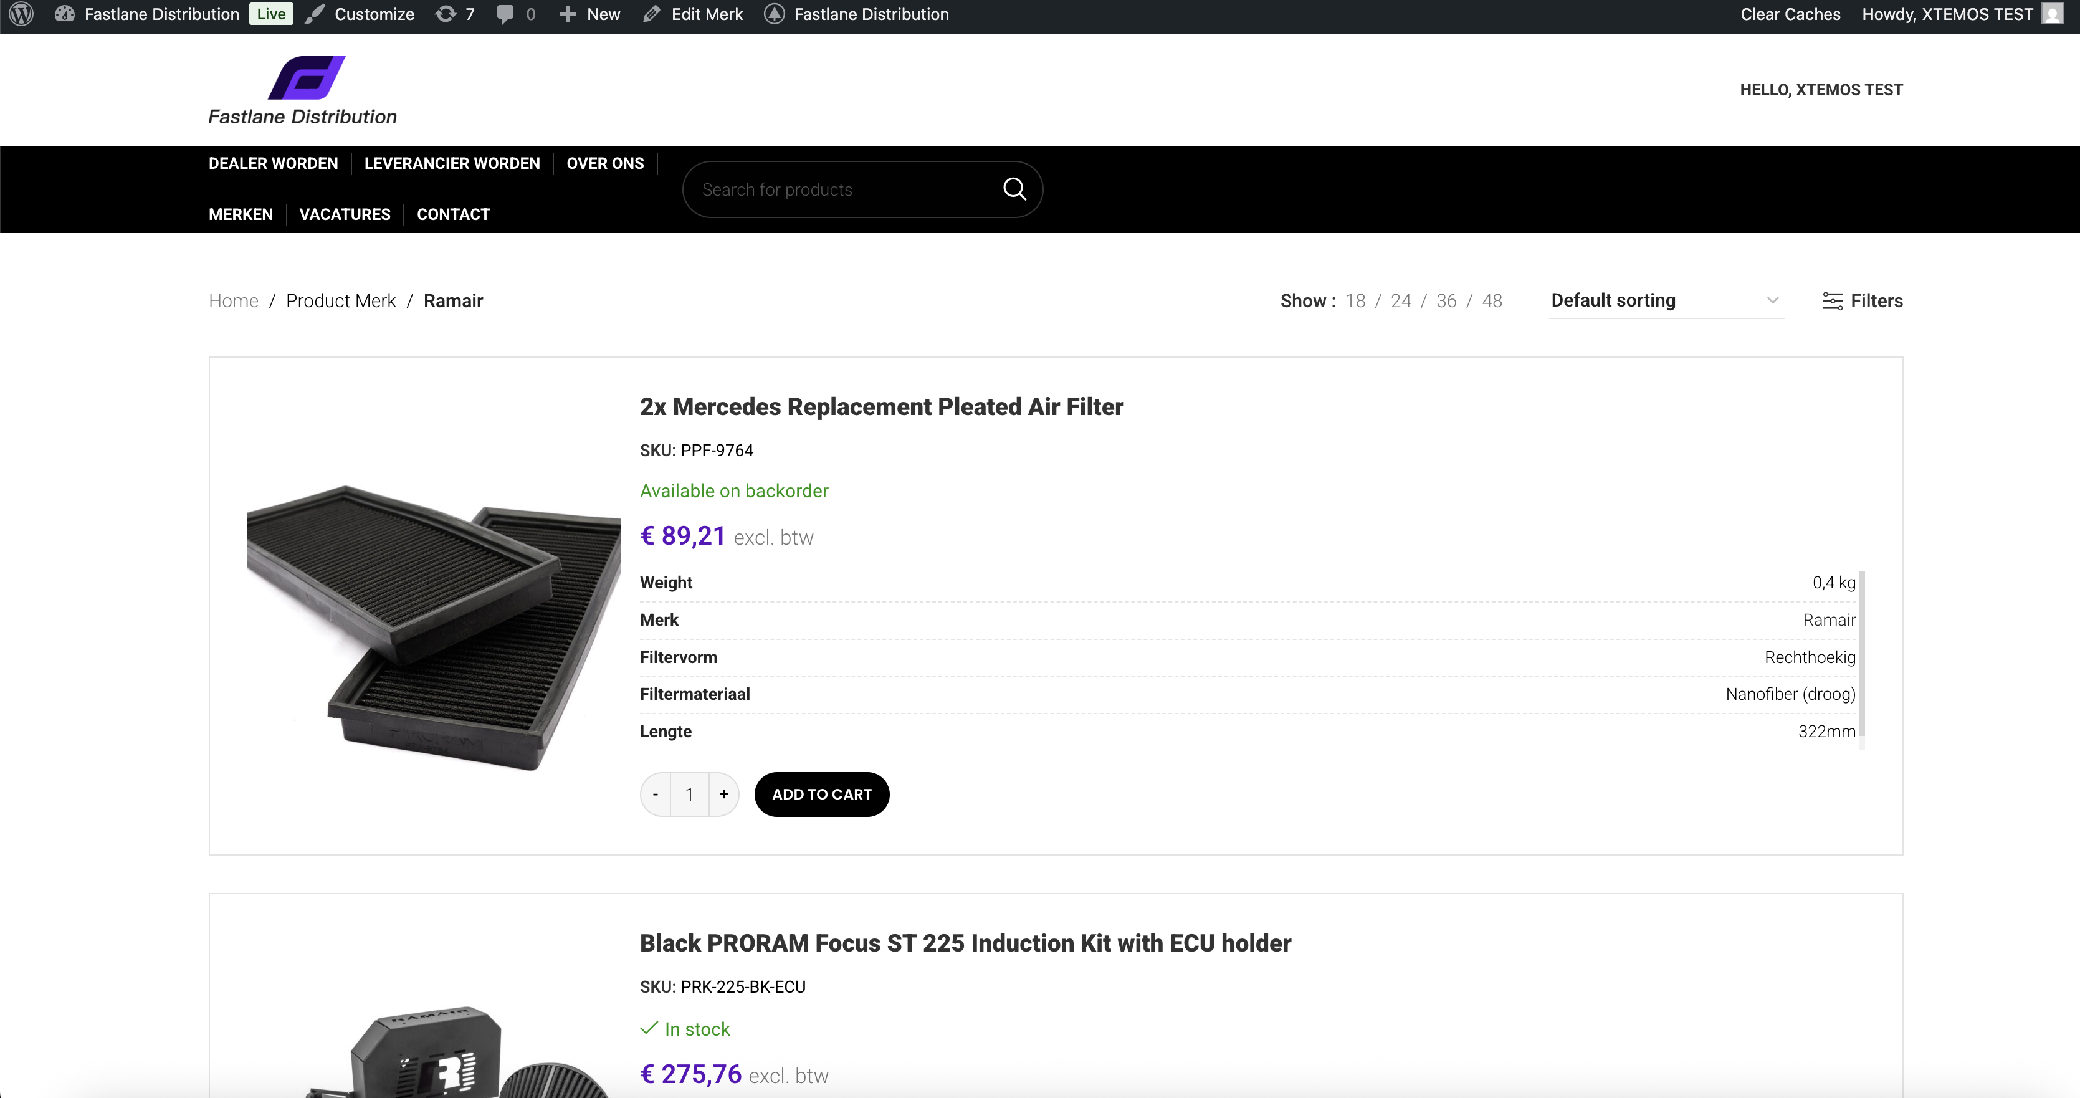The height and width of the screenshot is (1098, 2080).
Task: Click the Product Merk breadcrumb link
Action: (341, 301)
